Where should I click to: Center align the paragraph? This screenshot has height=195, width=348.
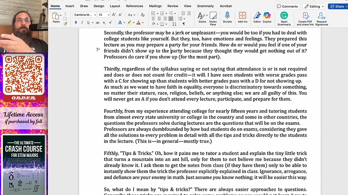coord(159,19)
